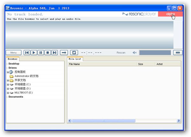The height and width of the screenshot is (137, 191).
Task: Click the waveform display area
Action: (89, 35)
